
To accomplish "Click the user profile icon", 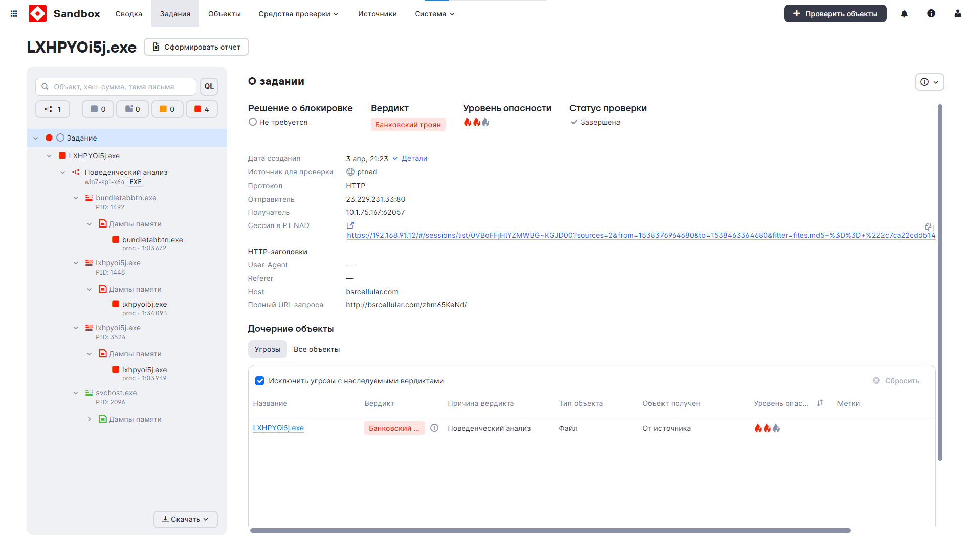I will point(957,14).
